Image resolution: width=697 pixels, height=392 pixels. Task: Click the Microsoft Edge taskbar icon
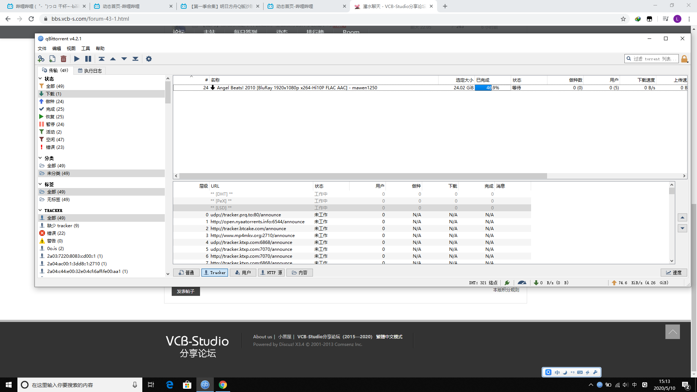coord(170,385)
